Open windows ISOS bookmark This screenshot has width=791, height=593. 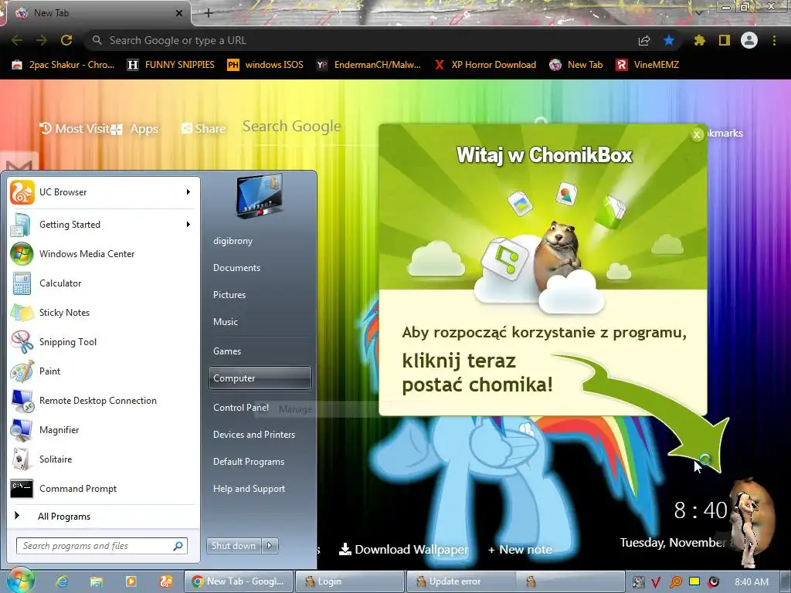[x=266, y=65]
